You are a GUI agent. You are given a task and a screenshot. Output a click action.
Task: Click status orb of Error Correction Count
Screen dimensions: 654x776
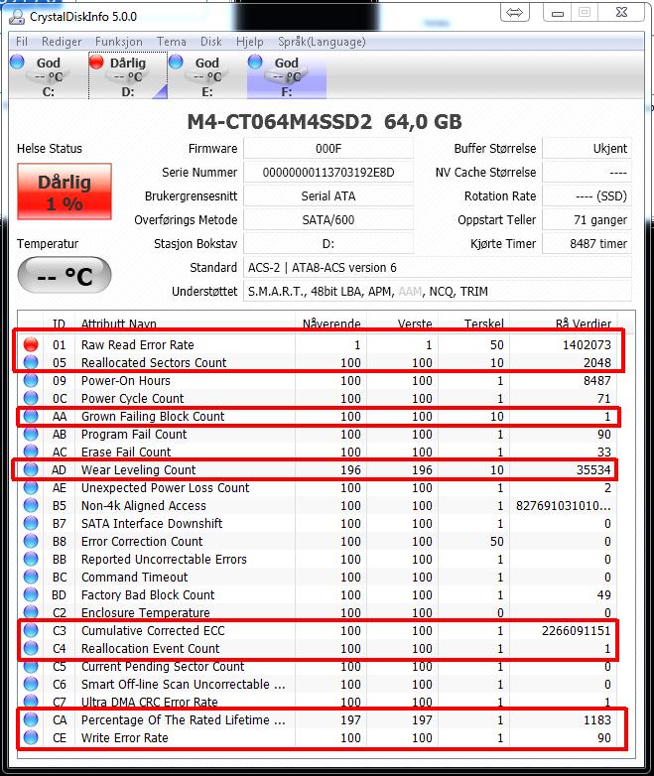pyautogui.click(x=31, y=541)
